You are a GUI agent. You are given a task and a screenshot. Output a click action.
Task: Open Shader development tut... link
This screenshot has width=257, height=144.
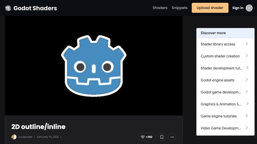pyautogui.click(x=221, y=68)
